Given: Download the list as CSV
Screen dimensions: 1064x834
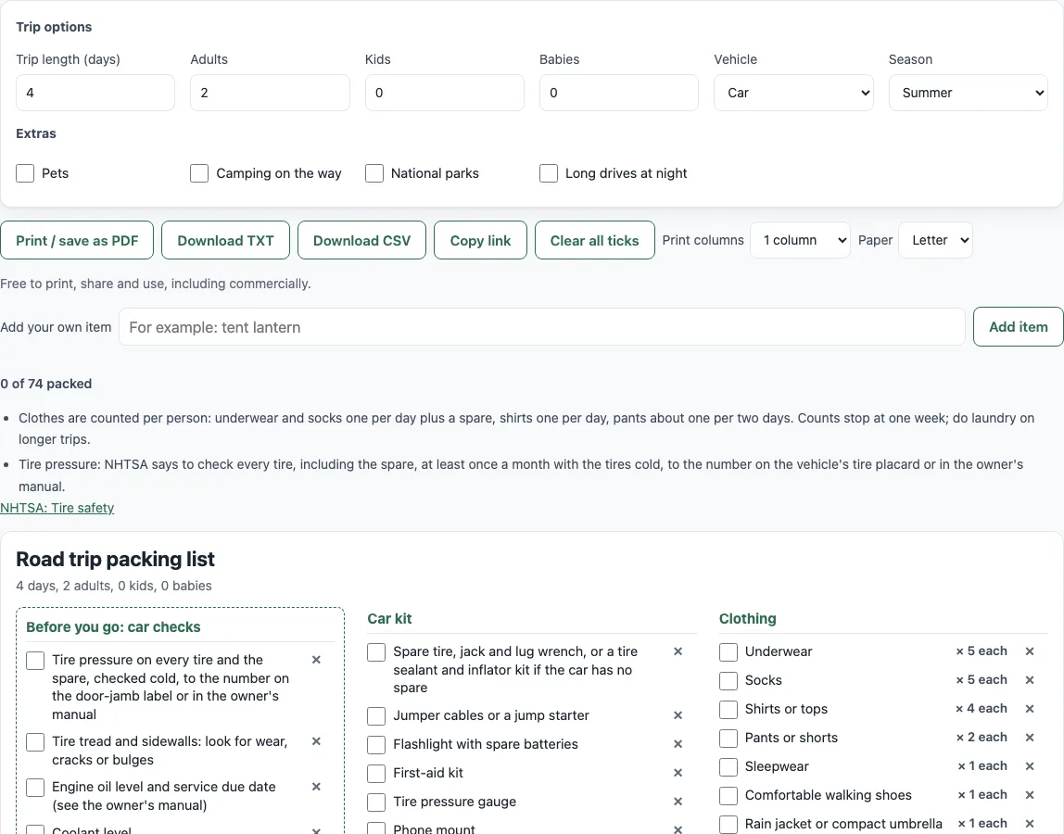Looking at the screenshot, I should pyautogui.click(x=361, y=240).
